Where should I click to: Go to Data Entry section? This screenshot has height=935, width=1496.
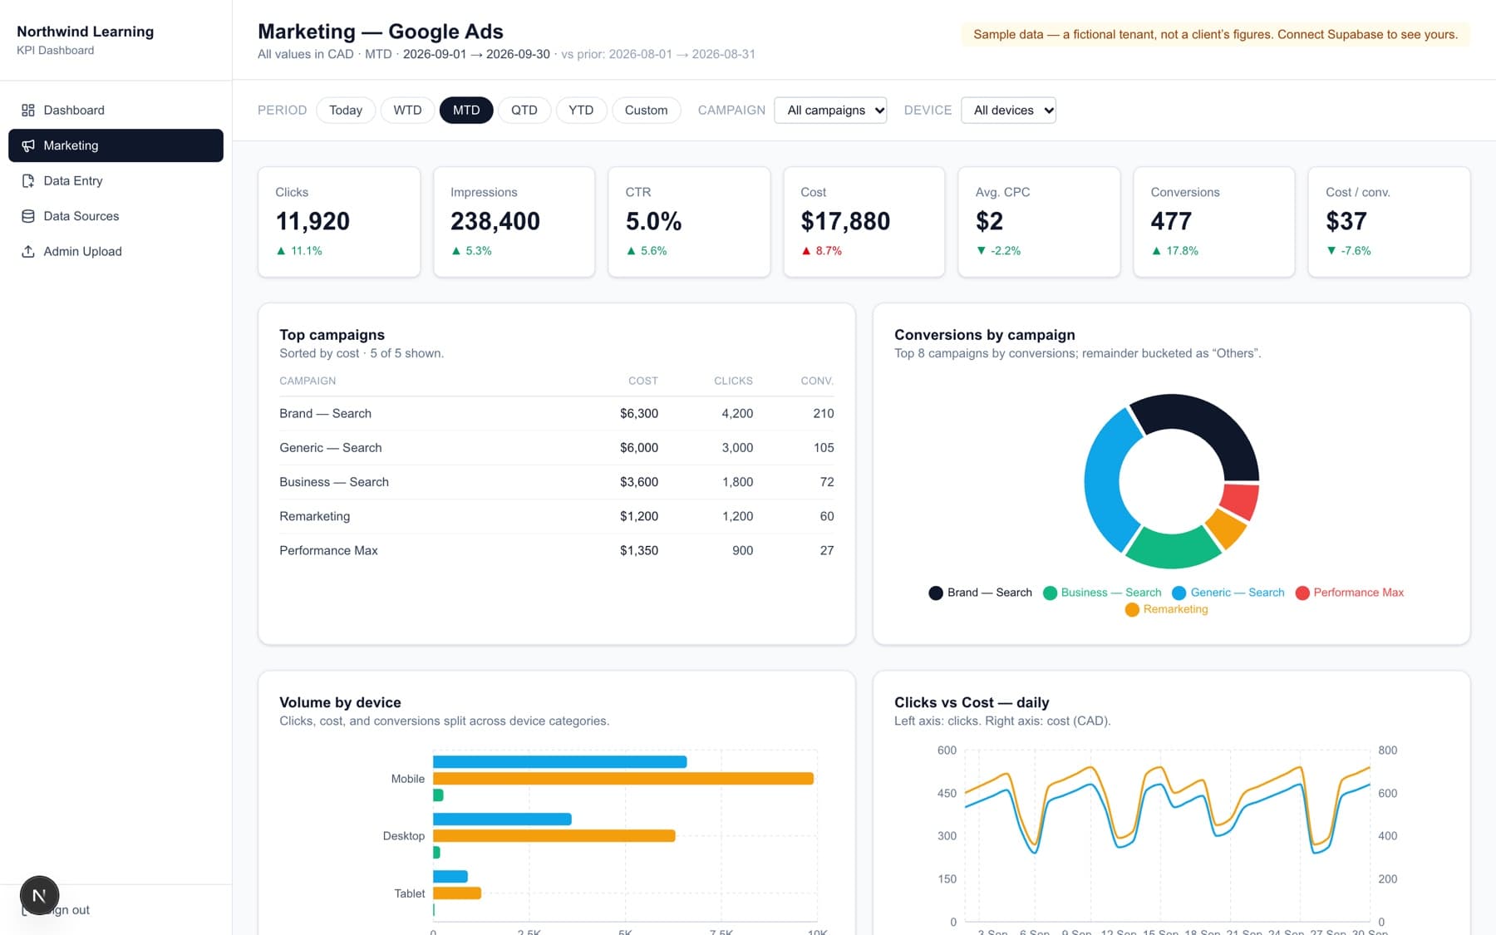point(116,181)
